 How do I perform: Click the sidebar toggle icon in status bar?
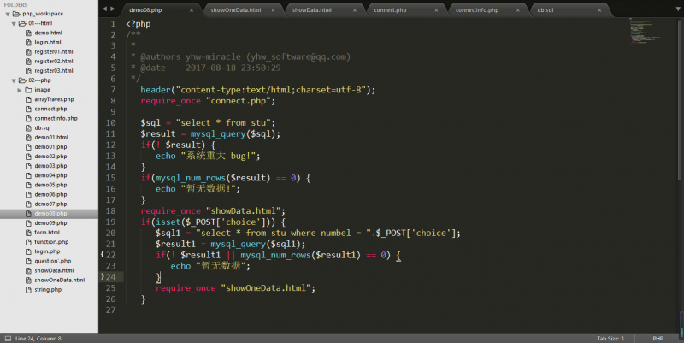(x=7, y=338)
